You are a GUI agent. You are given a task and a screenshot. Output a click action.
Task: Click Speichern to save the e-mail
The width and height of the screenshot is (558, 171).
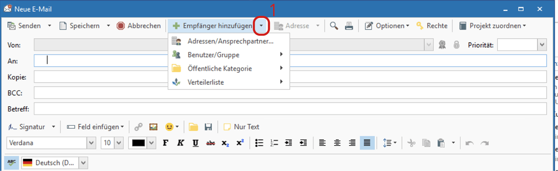pos(79,26)
